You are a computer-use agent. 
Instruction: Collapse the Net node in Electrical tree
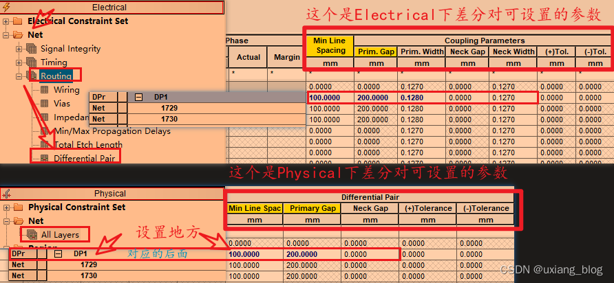6,35
